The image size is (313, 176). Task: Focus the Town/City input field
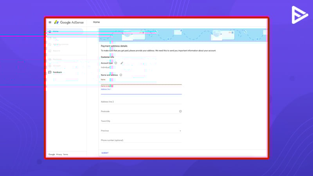coord(141,121)
